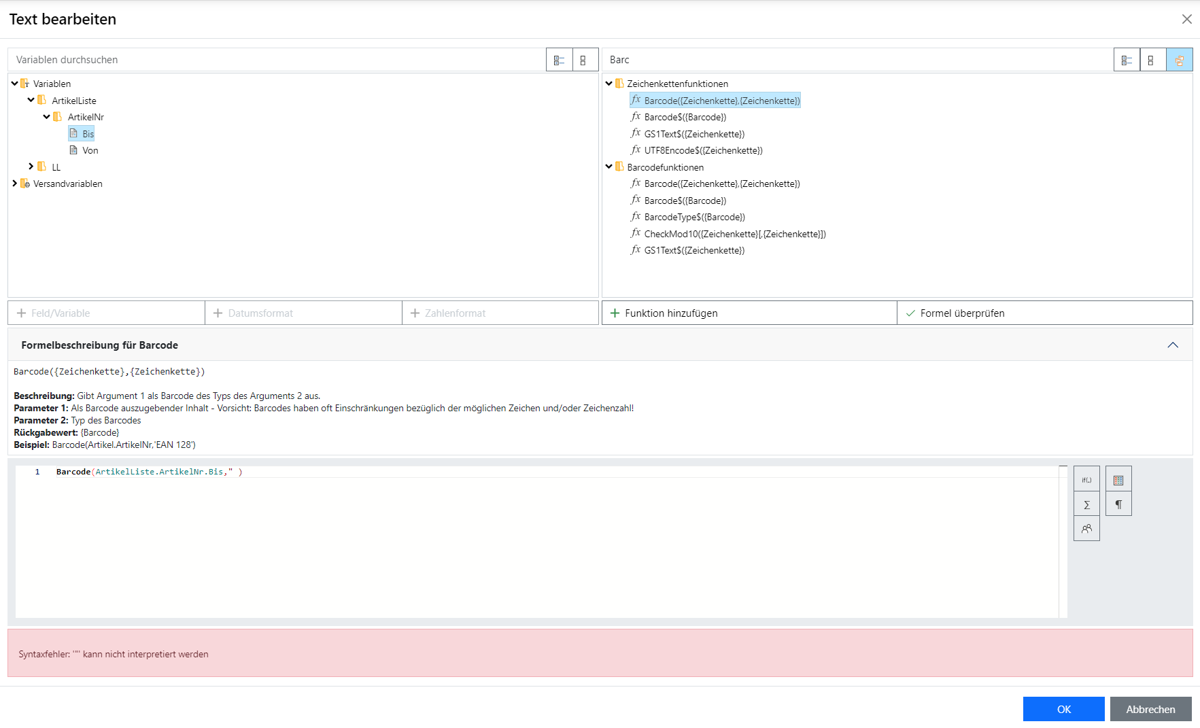Collapse all nodes in the functions tree
Viewport: 1200px width, 728px height.
1151,60
